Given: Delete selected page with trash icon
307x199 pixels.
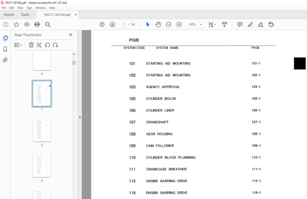Looking at the screenshot, I should (x=31, y=45).
